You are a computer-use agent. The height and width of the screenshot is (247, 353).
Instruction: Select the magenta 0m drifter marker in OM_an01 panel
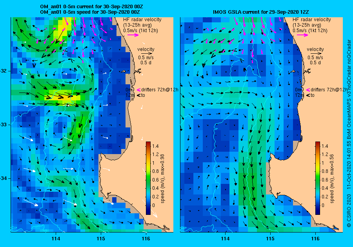pos(138,90)
